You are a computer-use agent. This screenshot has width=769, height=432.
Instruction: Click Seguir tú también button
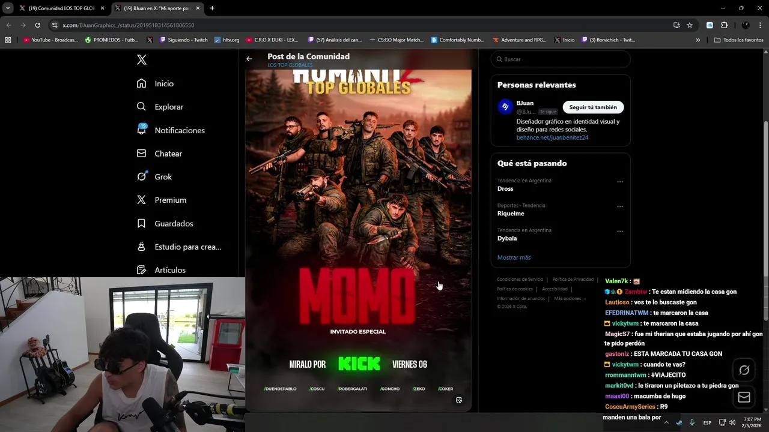pos(593,107)
